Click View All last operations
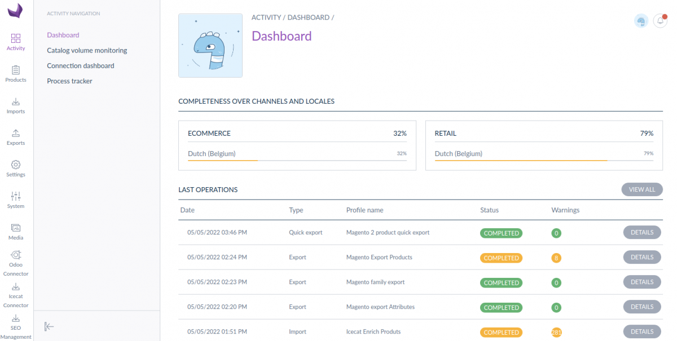This screenshot has width=677, height=341. [642, 189]
